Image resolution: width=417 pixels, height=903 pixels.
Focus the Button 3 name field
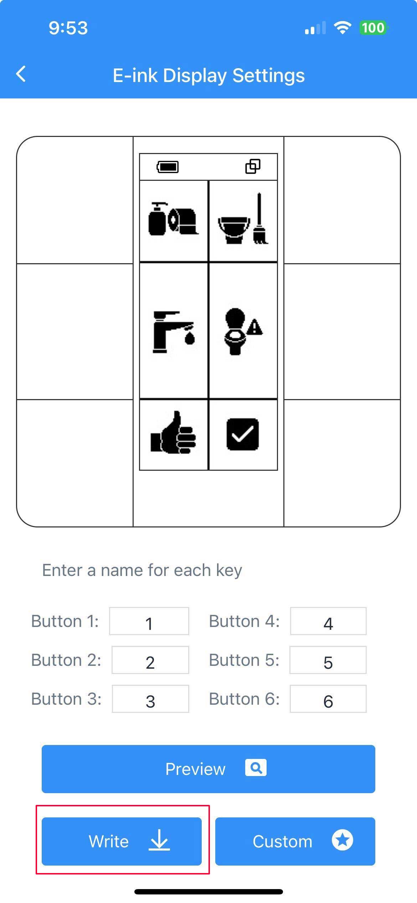click(x=150, y=699)
